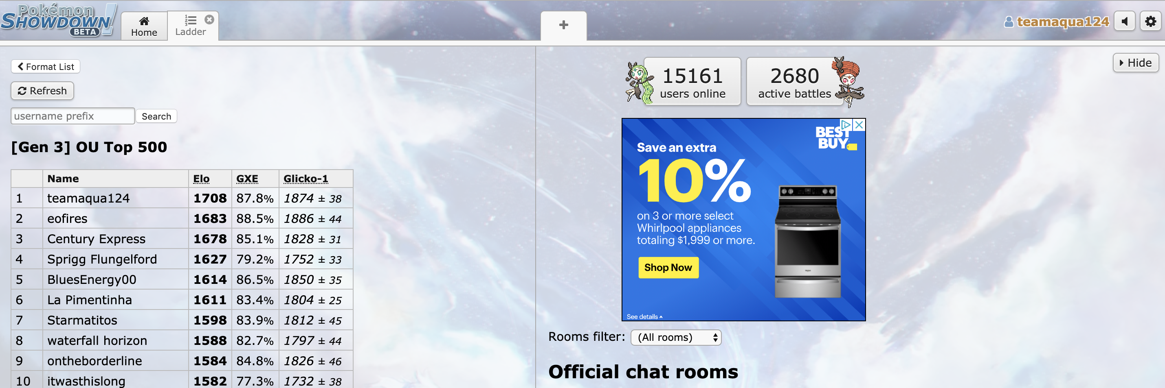Open the Rooms filter dropdown
The height and width of the screenshot is (388, 1165).
click(x=676, y=338)
